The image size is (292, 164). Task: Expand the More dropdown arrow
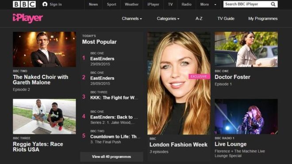pyautogui.click(x=215, y=4)
